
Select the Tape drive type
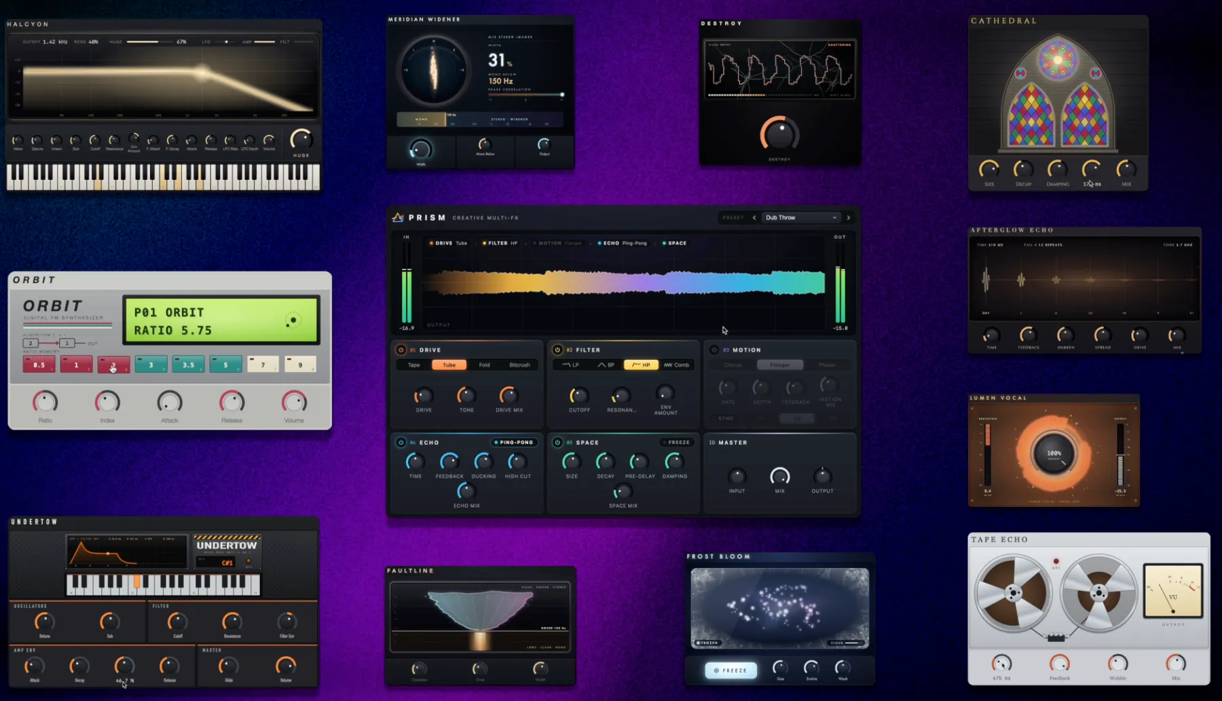click(x=414, y=365)
